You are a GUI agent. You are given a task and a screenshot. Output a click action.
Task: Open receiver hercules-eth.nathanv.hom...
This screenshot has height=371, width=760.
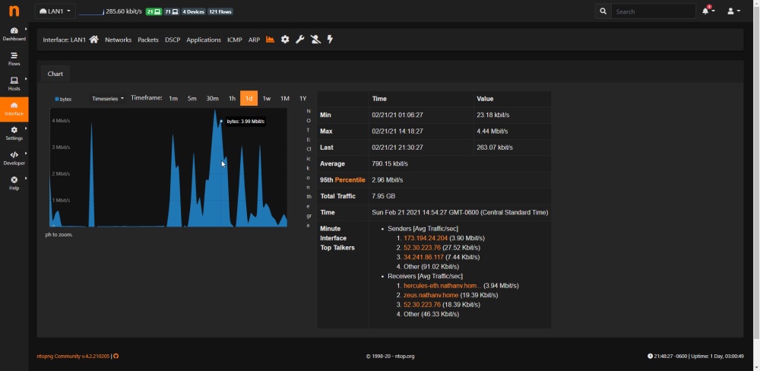click(x=442, y=286)
